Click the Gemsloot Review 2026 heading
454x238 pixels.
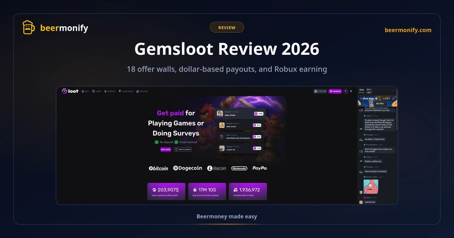227,49
